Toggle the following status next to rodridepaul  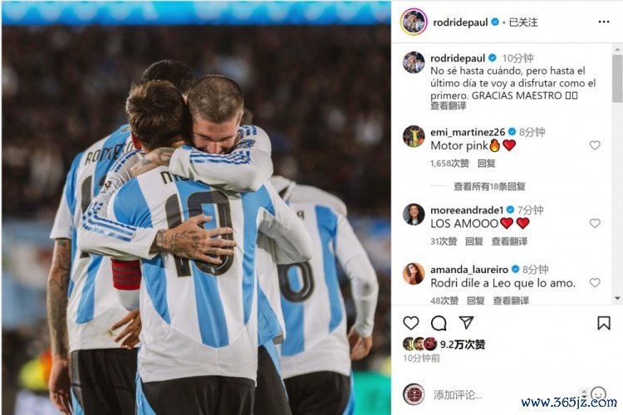tap(522, 22)
